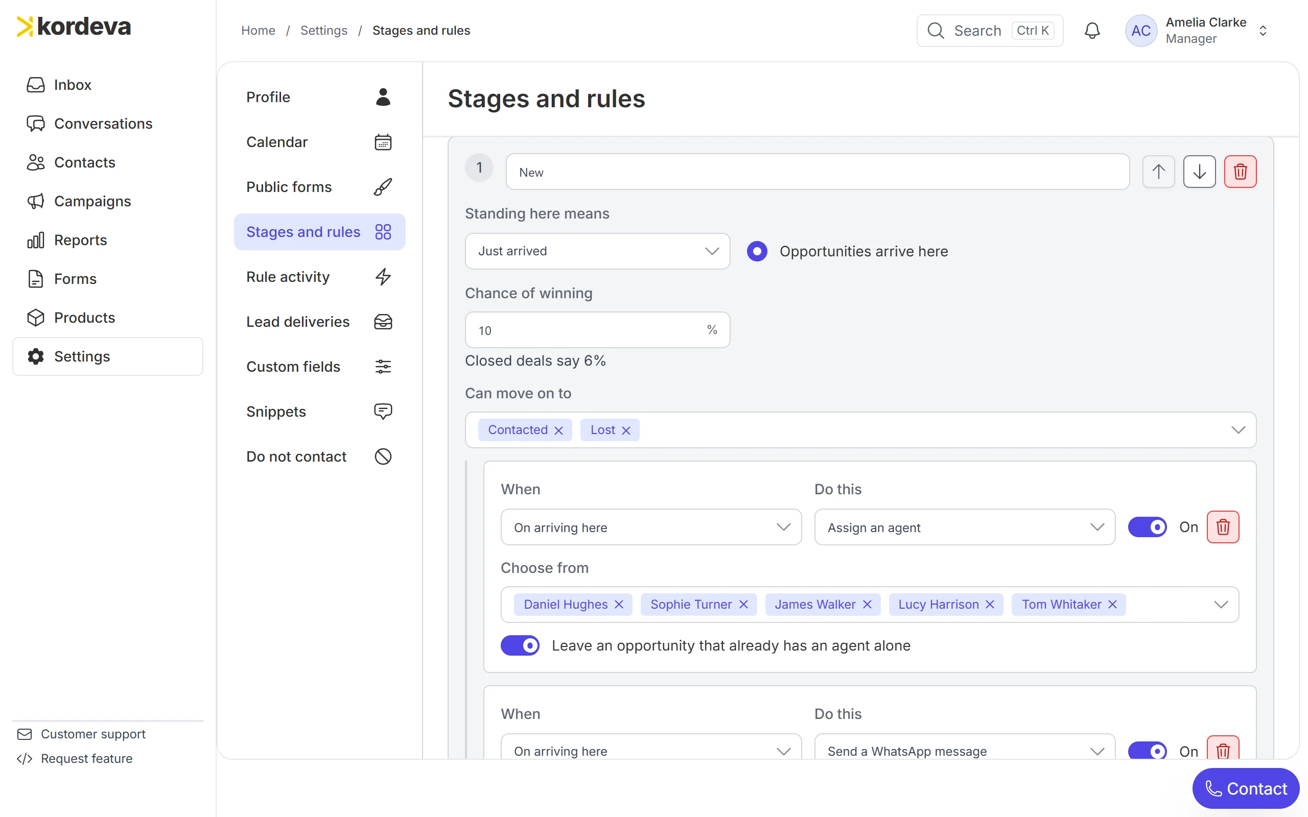The width and height of the screenshot is (1308, 817).
Task: Open Reports in the sidebar
Action: (108, 240)
